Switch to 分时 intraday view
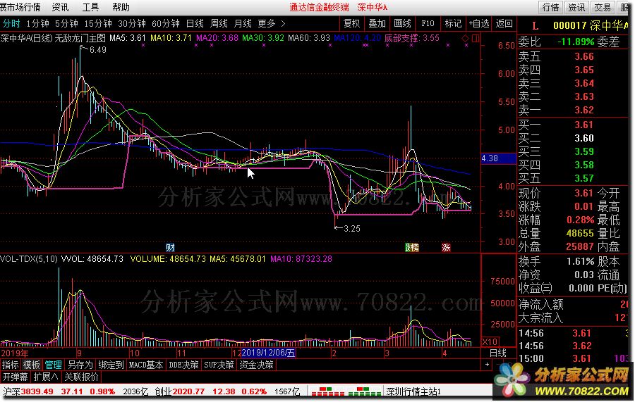This screenshot has width=635, height=402. pyautogui.click(x=11, y=24)
